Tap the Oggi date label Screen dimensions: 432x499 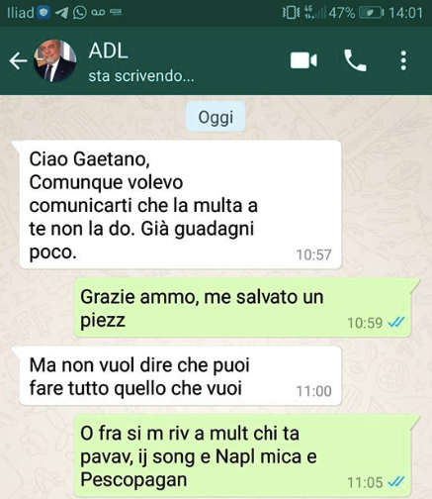(x=216, y=117)
